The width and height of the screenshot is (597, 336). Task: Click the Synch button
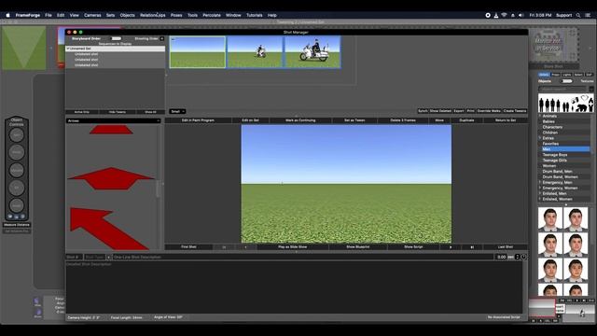423,111
